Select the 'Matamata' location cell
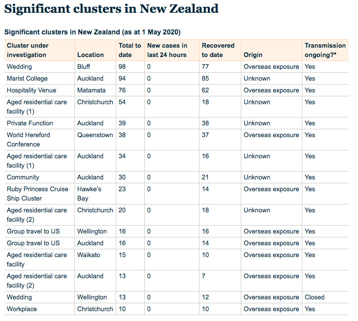The image size is (358, 321). pos(91,90)
